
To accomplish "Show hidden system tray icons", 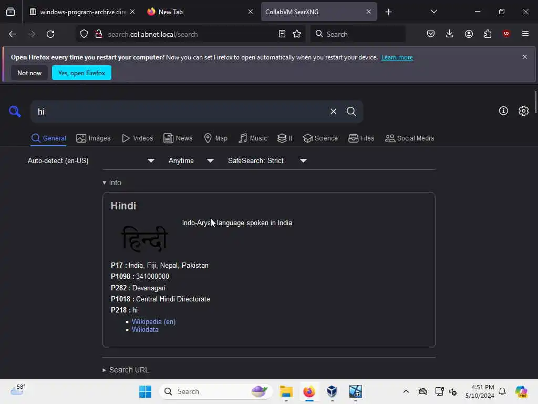I will [x=406, y=391].
